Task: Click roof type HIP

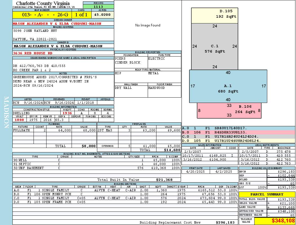Action: [x=118, y=73]
